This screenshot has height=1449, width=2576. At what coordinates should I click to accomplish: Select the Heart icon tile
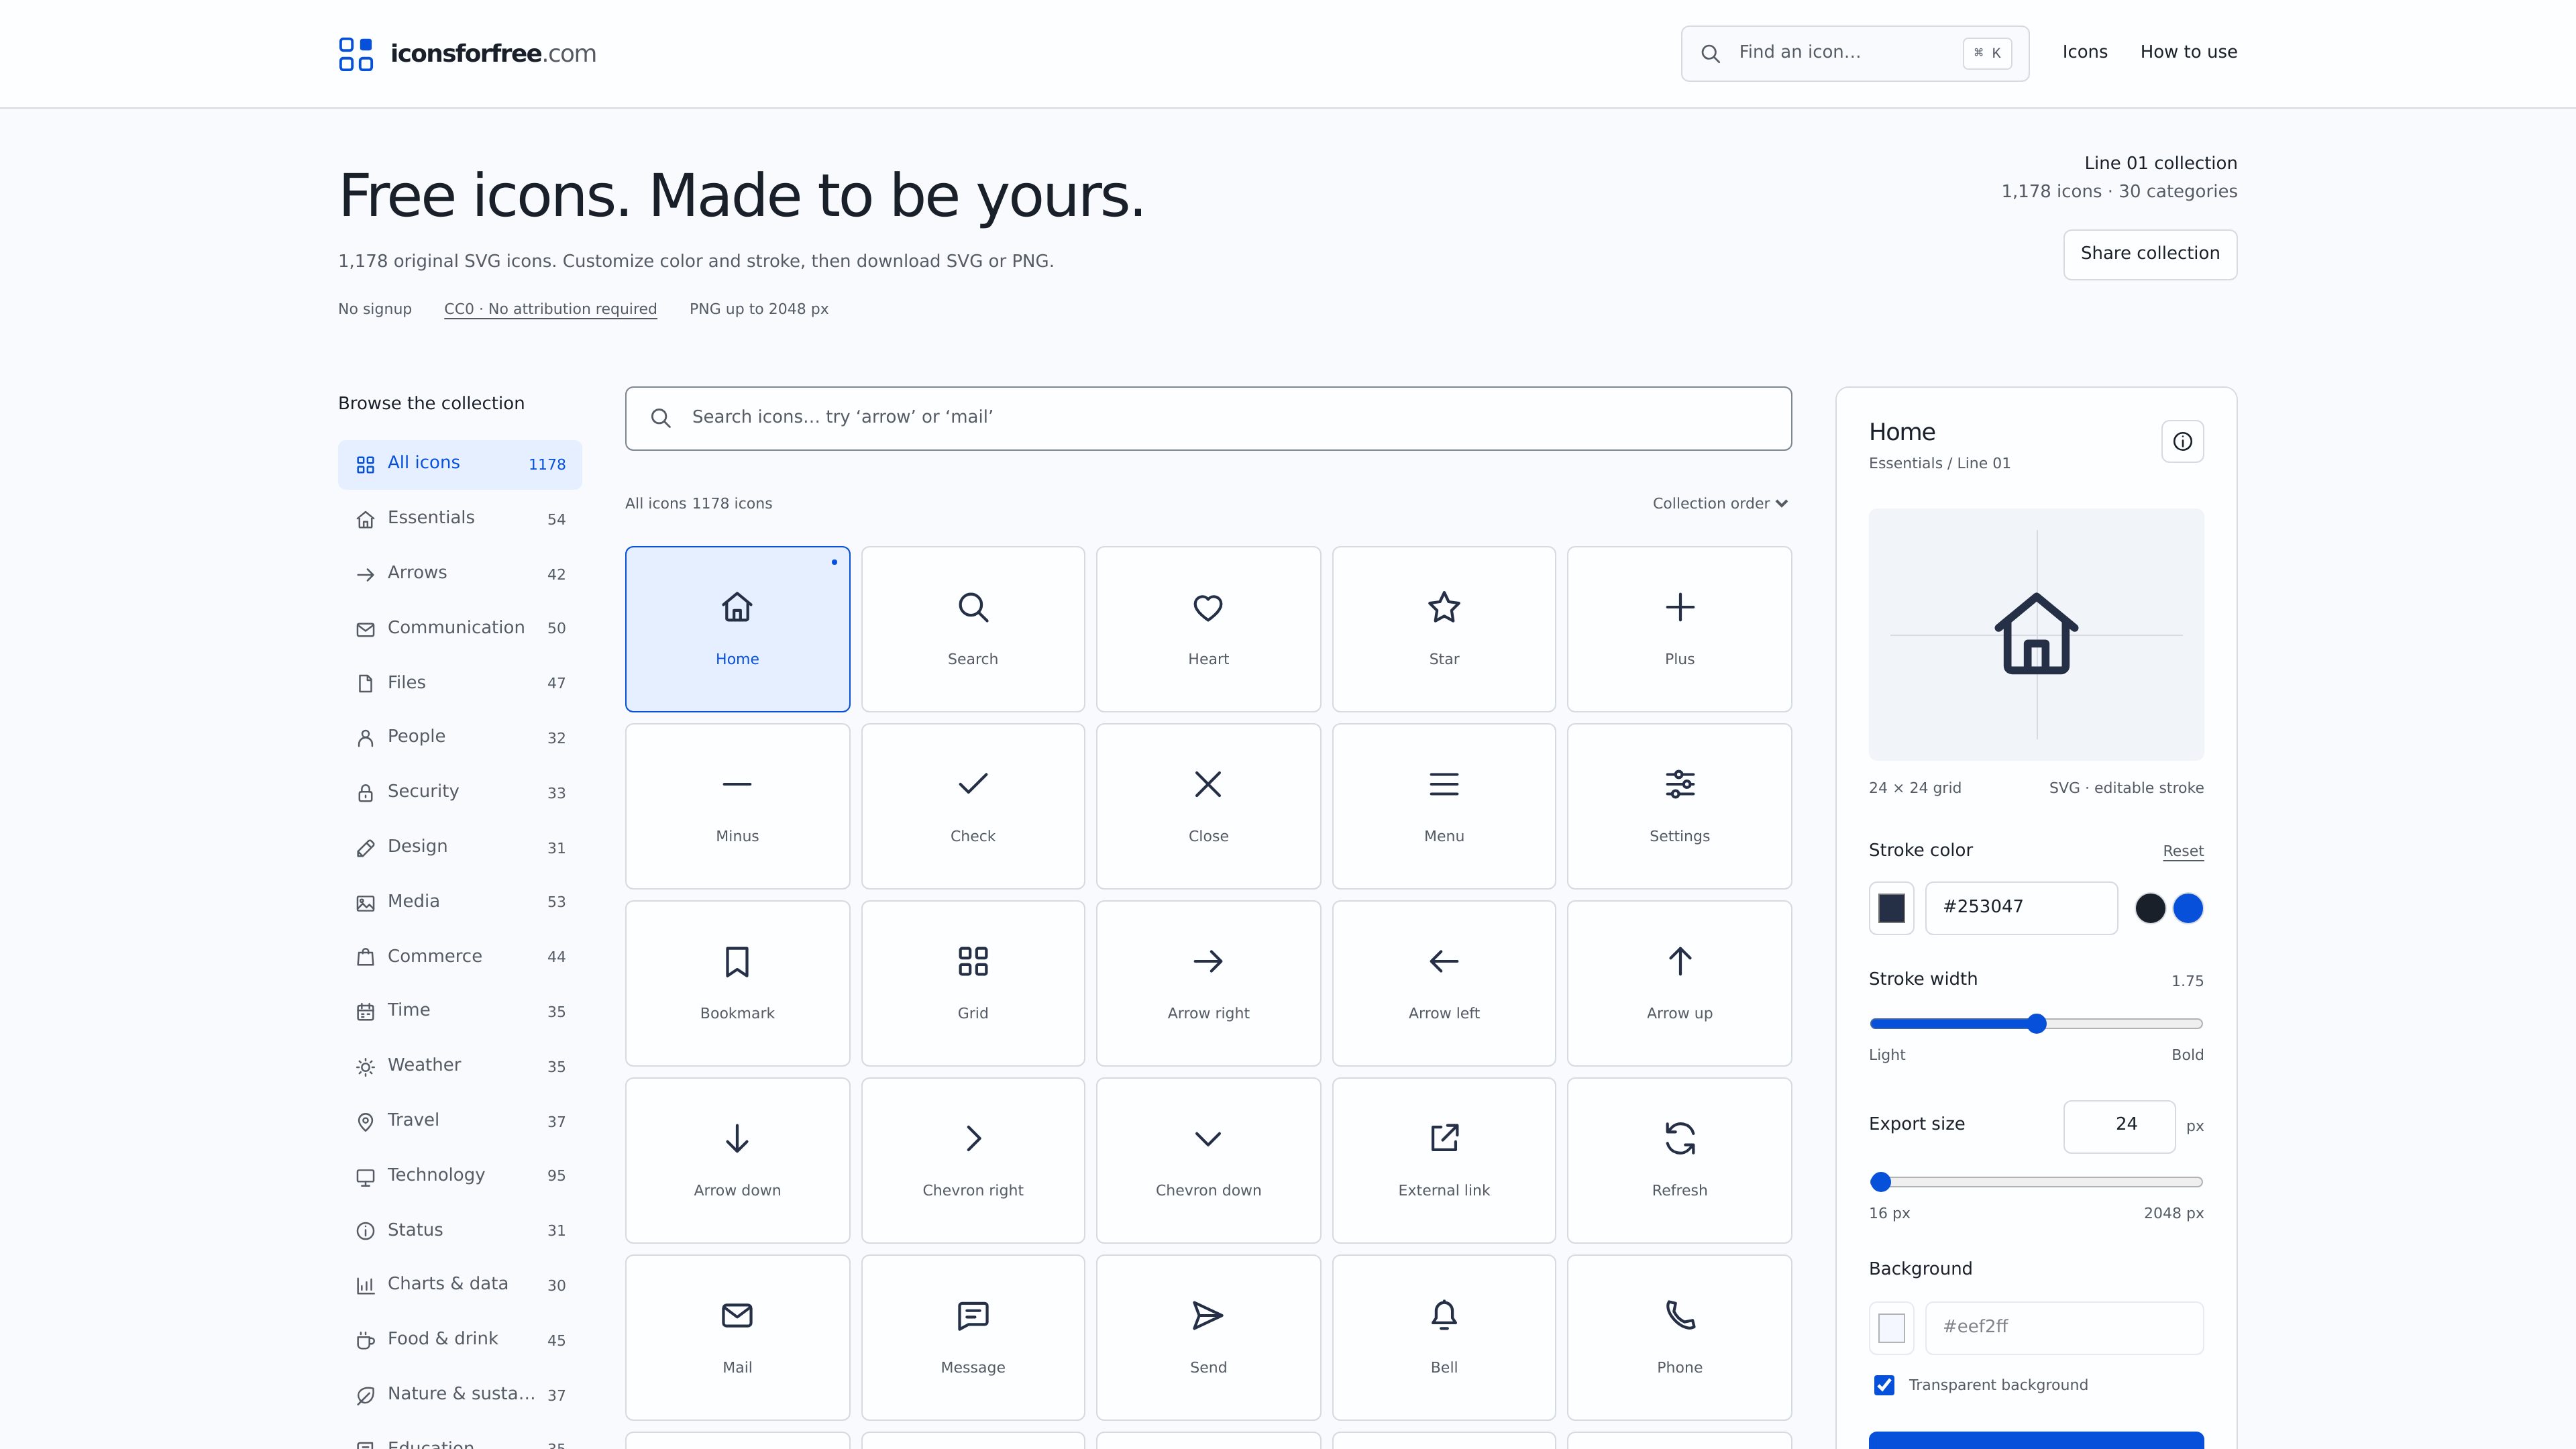coord(1208,629)
